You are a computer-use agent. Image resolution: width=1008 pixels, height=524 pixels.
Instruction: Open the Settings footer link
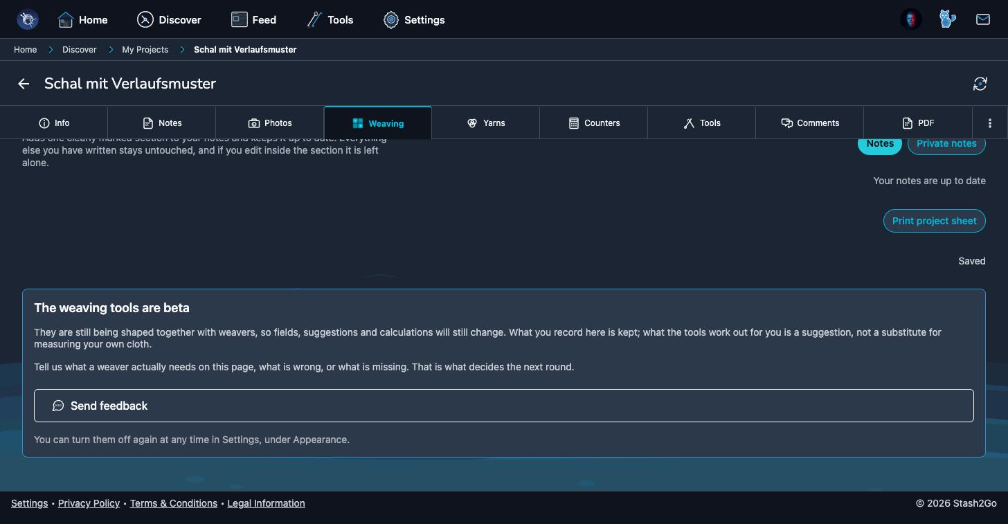click(30, 503)
